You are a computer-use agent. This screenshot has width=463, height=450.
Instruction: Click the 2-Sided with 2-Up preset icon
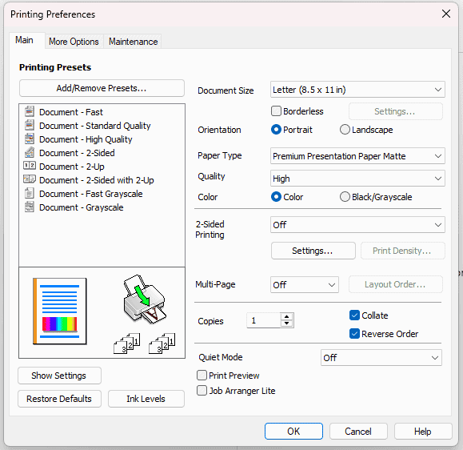pyautogui.click(x=30, y=179)
